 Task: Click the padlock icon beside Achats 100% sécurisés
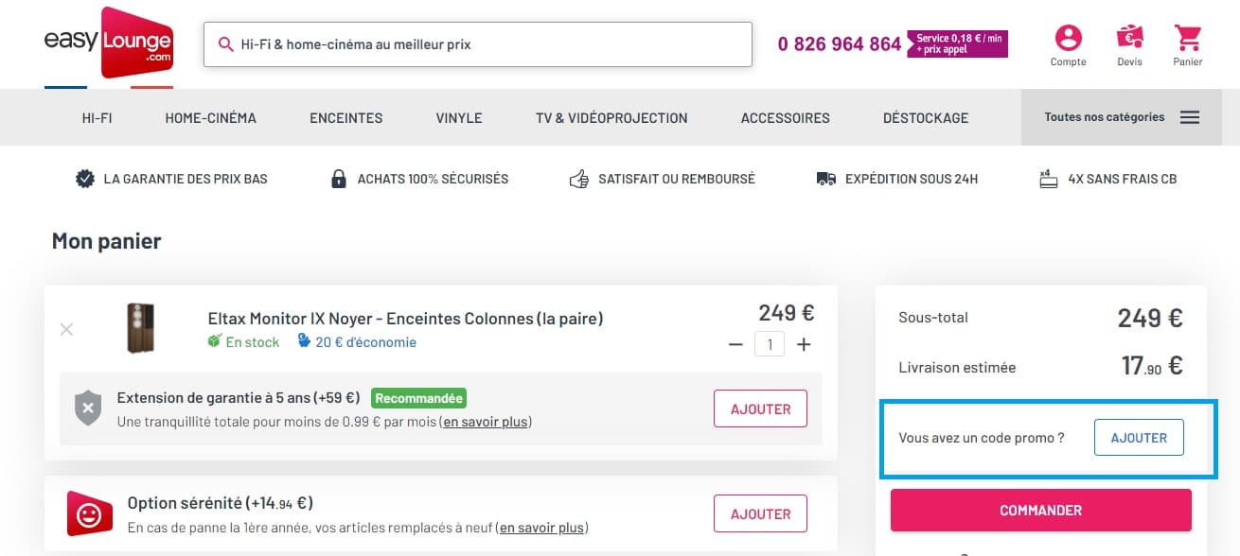point(338,178)
